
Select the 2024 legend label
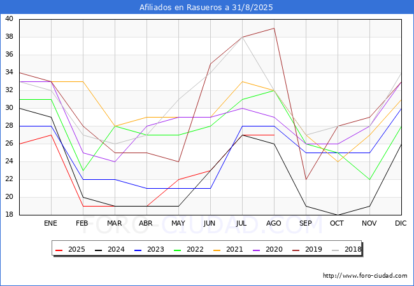tap(116, 249)
